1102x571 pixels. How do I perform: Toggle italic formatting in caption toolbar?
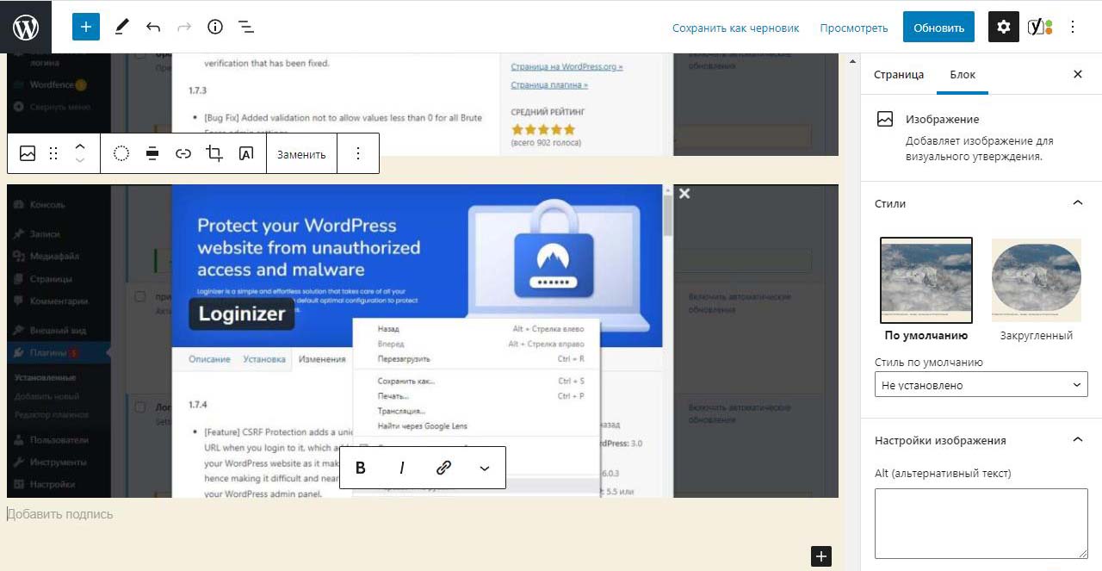[x=402, y=468]
